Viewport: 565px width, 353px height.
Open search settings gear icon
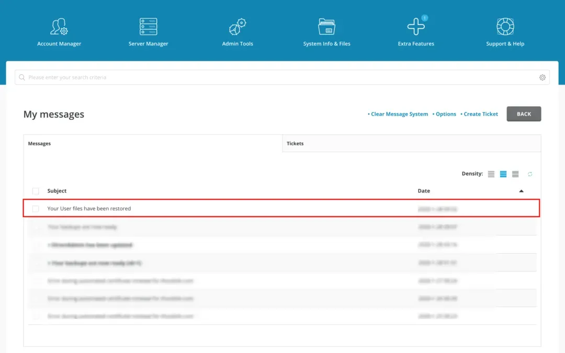[x=543, y=77]
